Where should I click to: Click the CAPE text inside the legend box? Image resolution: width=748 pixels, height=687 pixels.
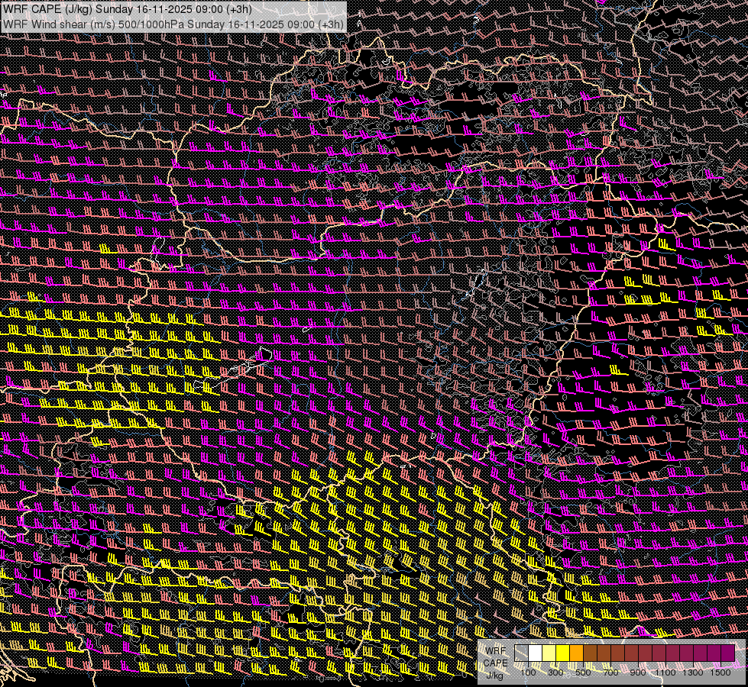coord(495,663)
